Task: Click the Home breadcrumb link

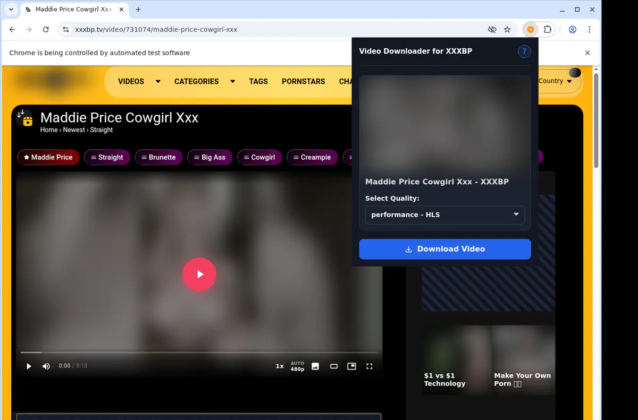Action: (49, 130)
